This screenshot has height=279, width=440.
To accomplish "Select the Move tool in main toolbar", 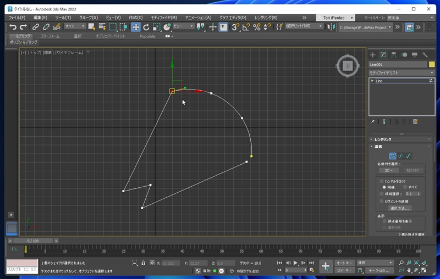I will [x=135, y=27].
